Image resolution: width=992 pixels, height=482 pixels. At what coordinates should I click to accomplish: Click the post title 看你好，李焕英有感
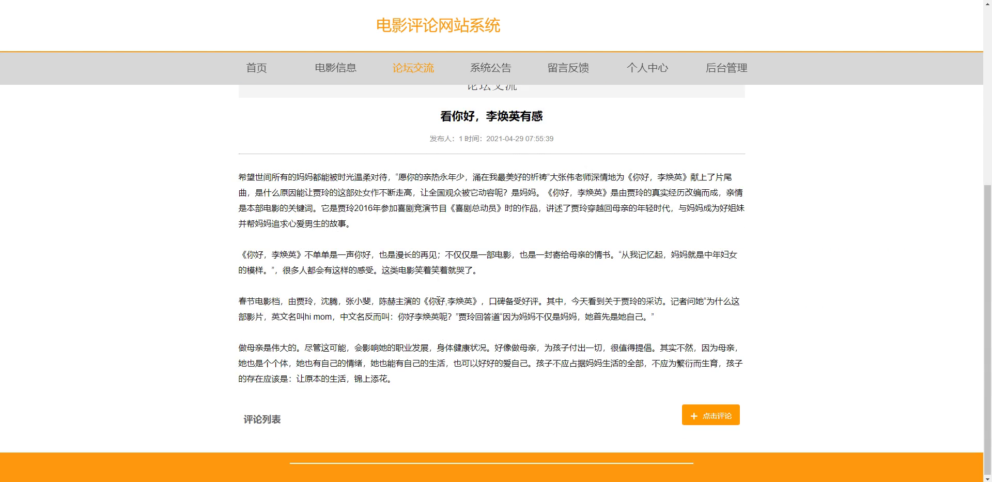491,116
